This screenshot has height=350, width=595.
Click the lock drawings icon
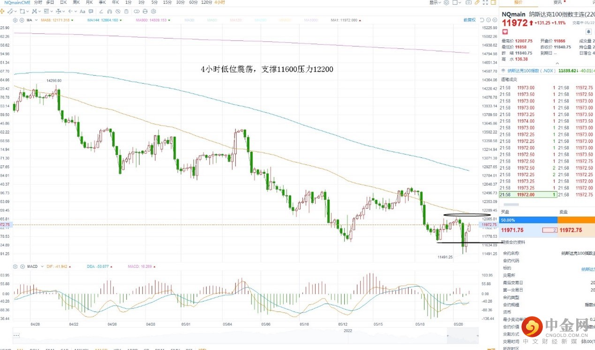pos(145,11)
